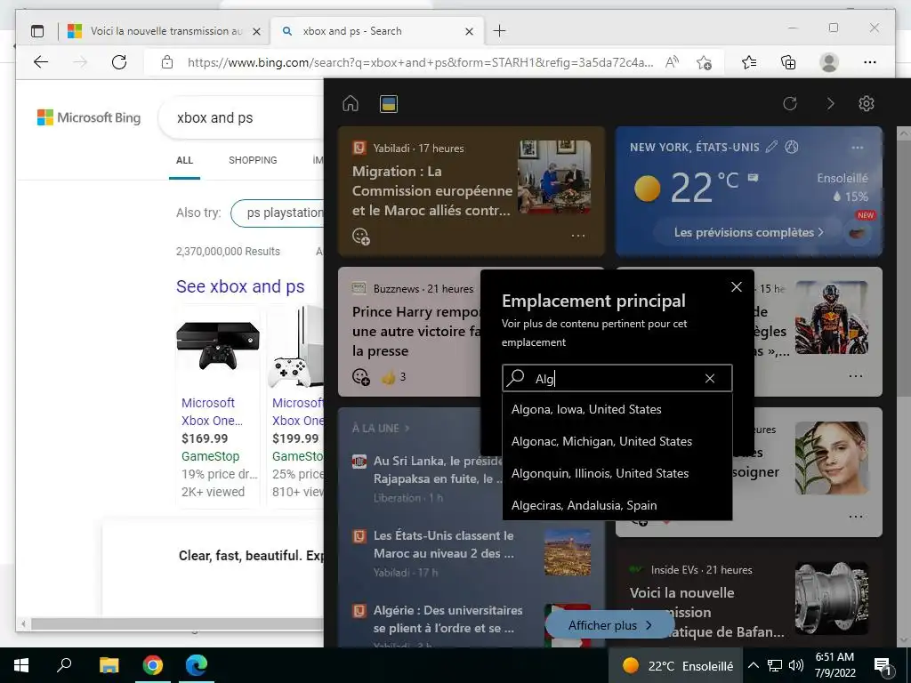
Task: Close the Emplacement principal dialog
Action: point(736,287)
